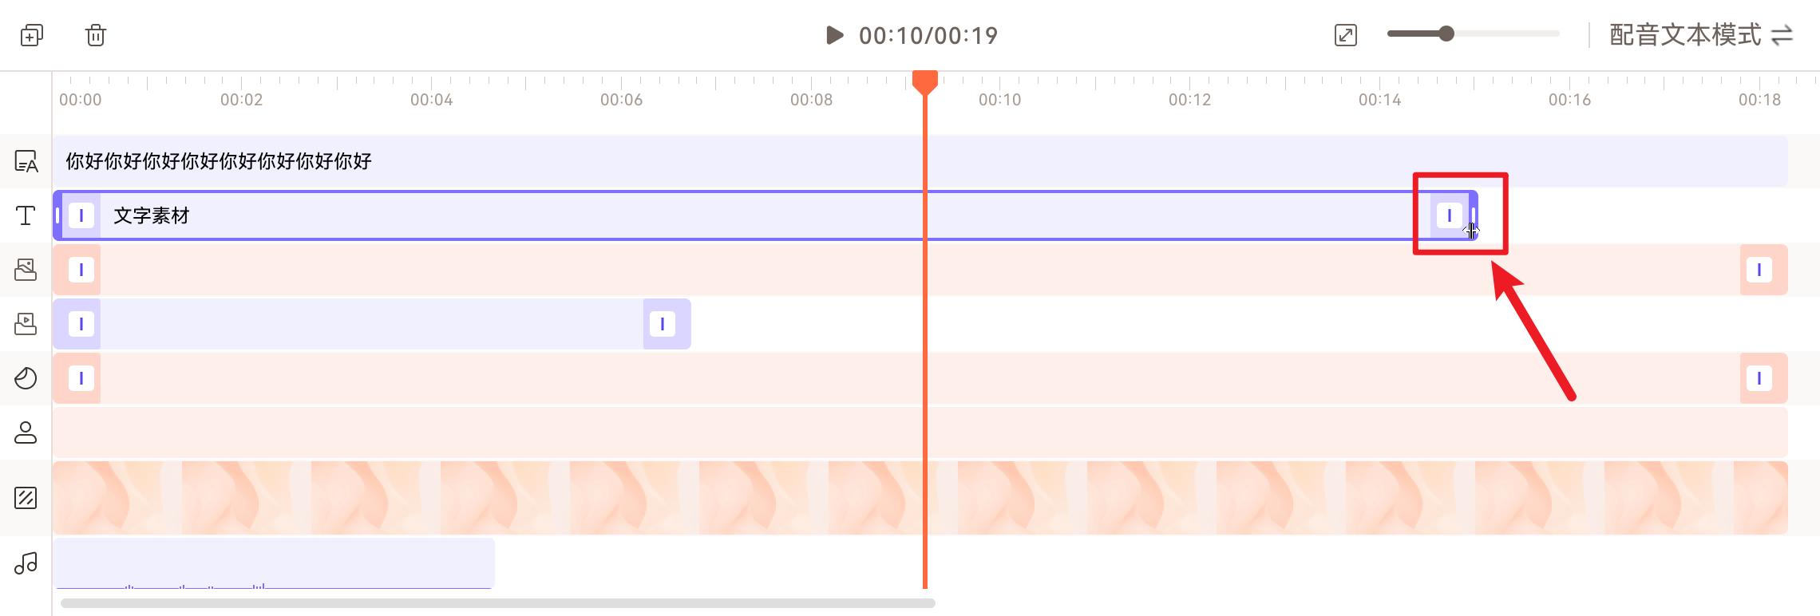Screen dimensions: 1820x616
Task: Click the 你好你好 subtitle clip
Action: (x=559, y=161)
